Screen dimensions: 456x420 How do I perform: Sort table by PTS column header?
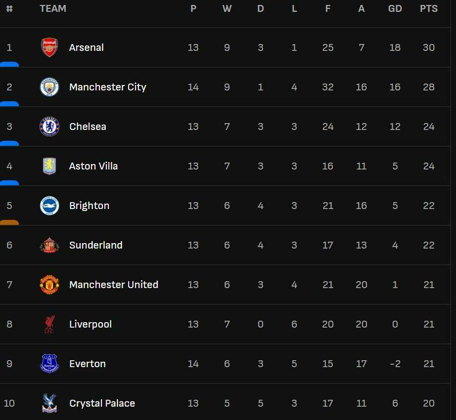click(428, 8)
